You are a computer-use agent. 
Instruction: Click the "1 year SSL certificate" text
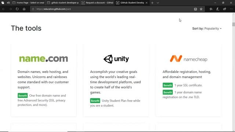point(188,85)
